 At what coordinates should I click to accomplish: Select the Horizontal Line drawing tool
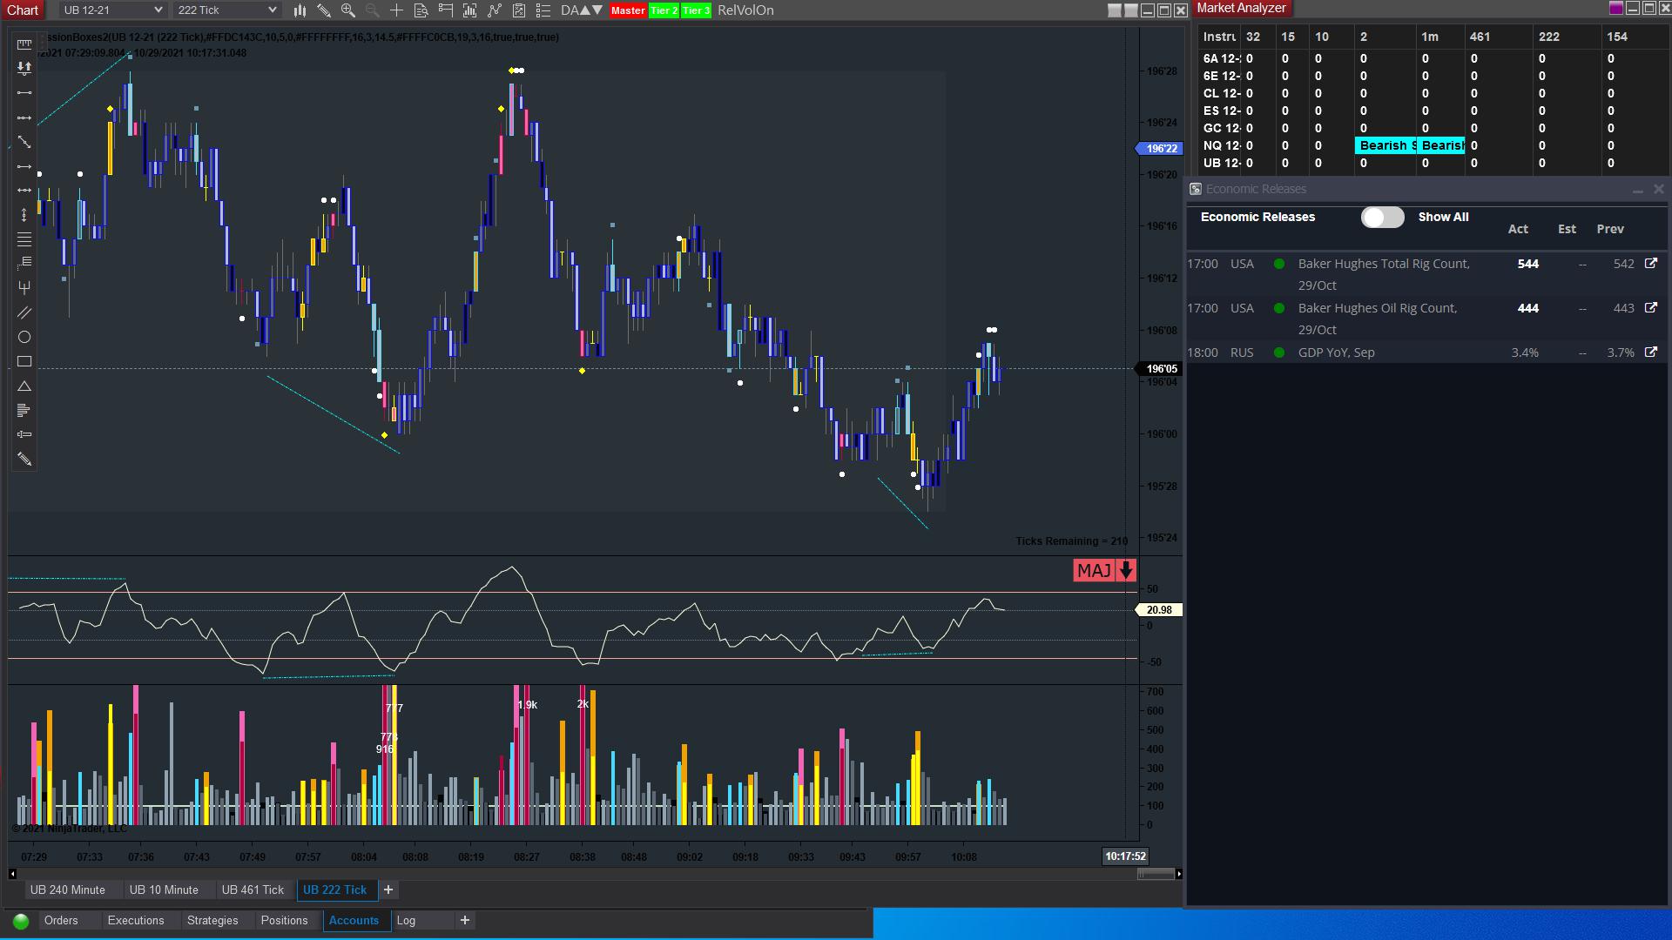pyautogui.click(x=24, y=191)
